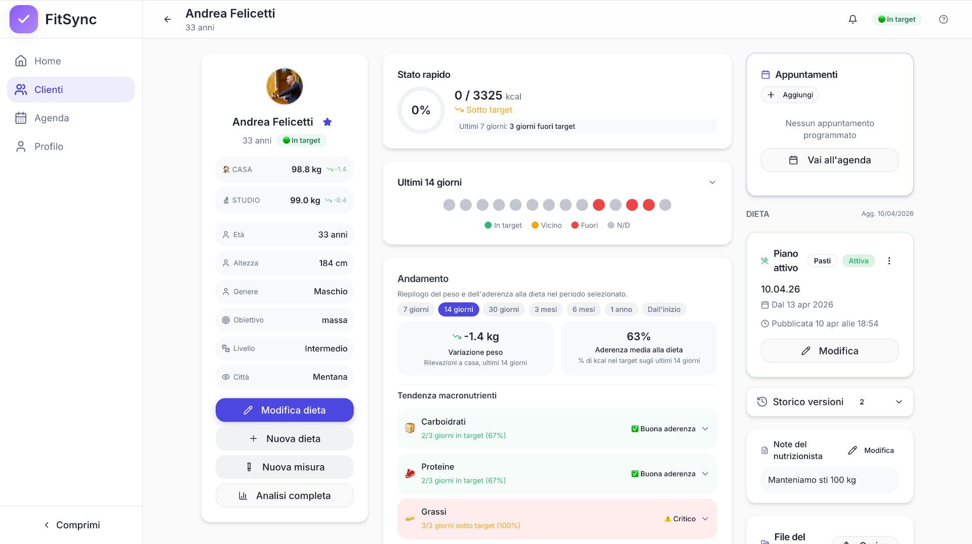Select Clienti in the sidebar

pos(71,89)
